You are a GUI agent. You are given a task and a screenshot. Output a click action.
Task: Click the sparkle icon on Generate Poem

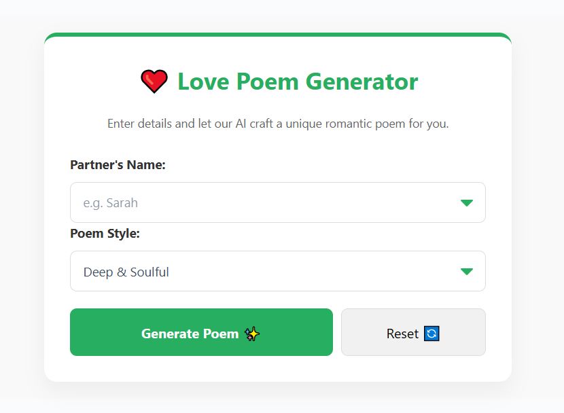tap(252, 335)
